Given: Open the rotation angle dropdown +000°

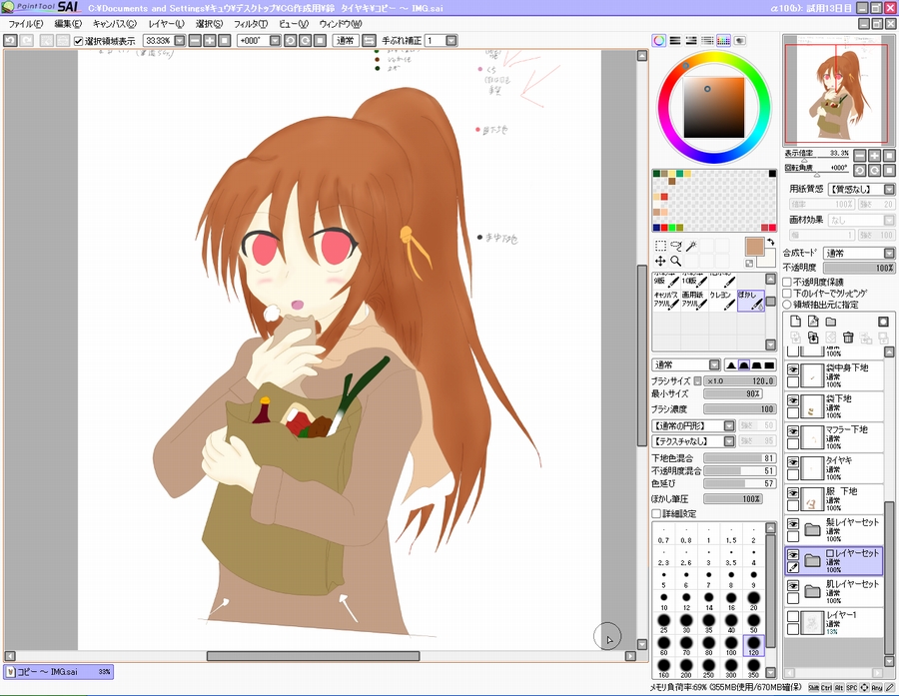Looking at the screenshot, I should tap(276, 41).
